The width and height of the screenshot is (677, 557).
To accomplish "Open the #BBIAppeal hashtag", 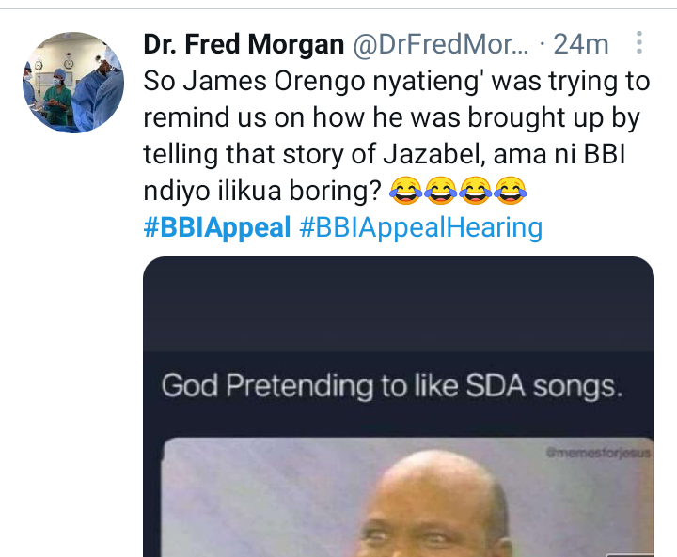I will click(x=217, y=228).
